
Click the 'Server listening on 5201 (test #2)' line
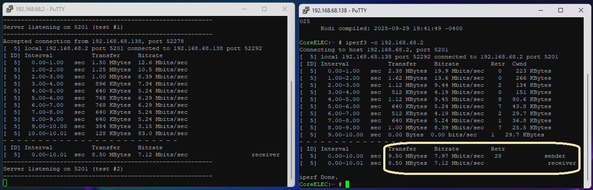[x=63, y=169]
